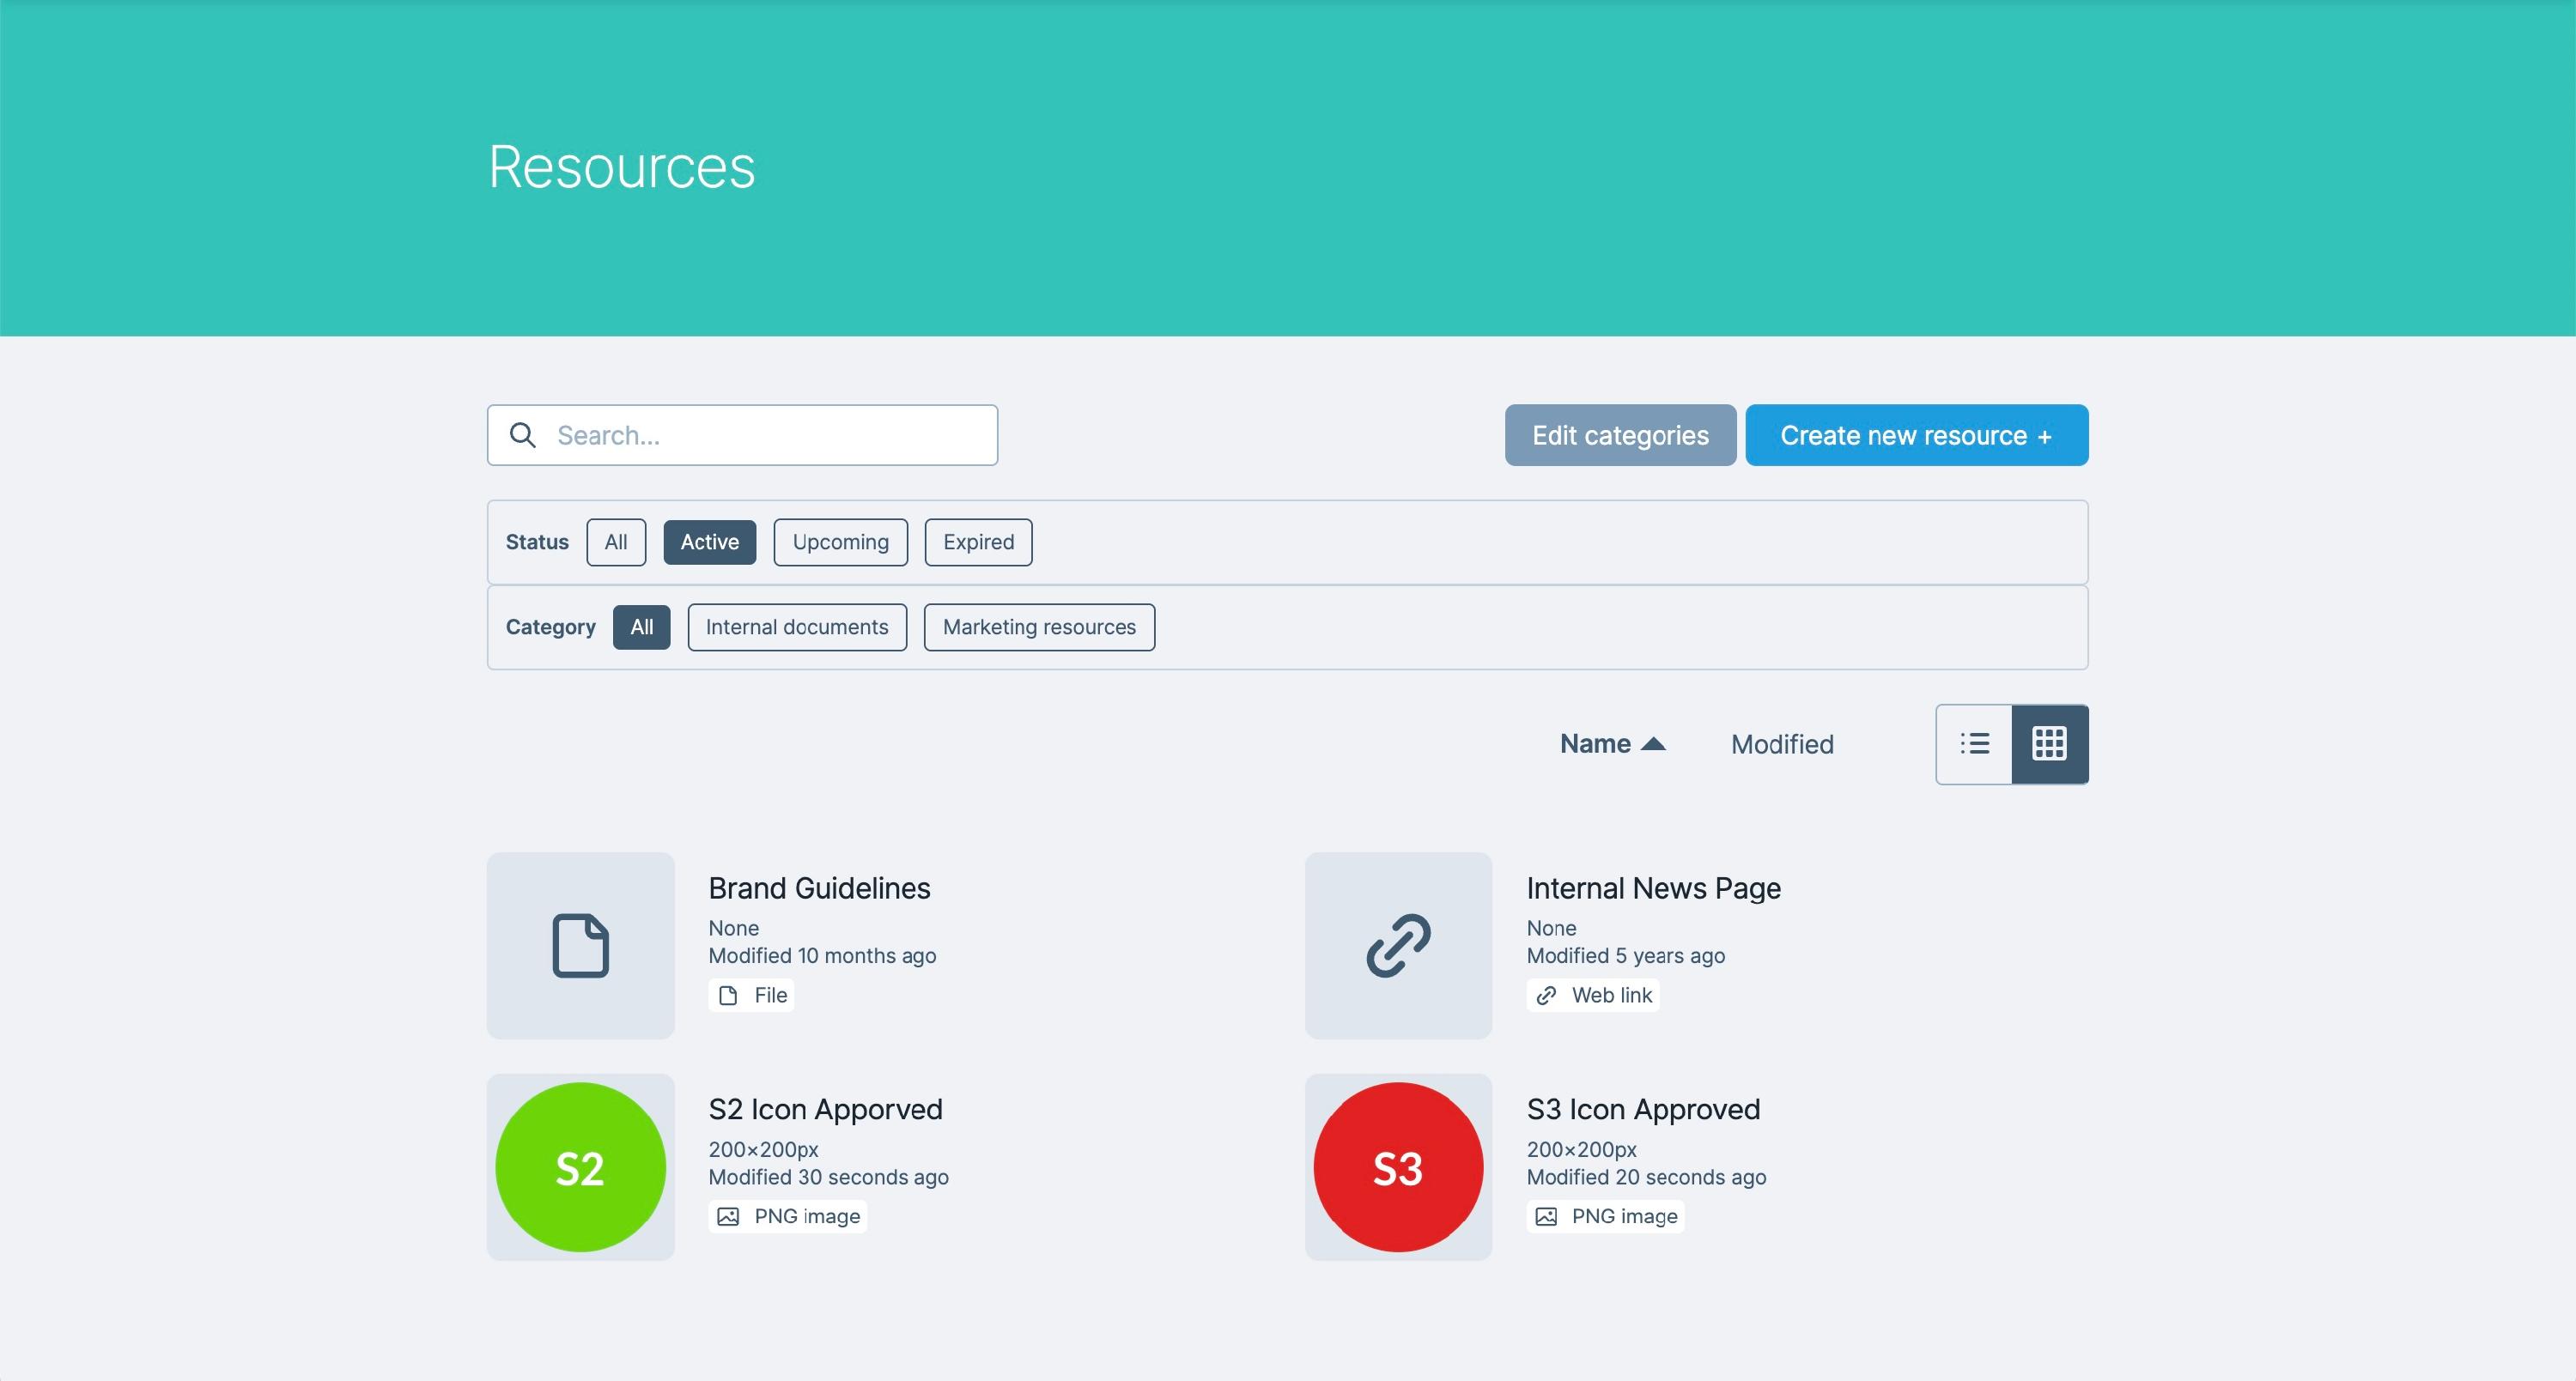Sort resources by Modified

tap(1781, 744)
